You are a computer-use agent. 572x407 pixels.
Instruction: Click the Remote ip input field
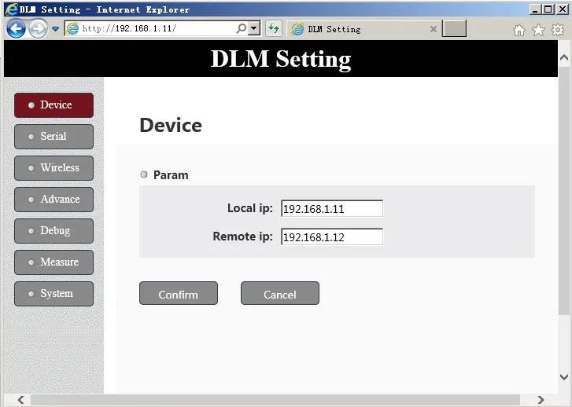(x=331, y=237)
